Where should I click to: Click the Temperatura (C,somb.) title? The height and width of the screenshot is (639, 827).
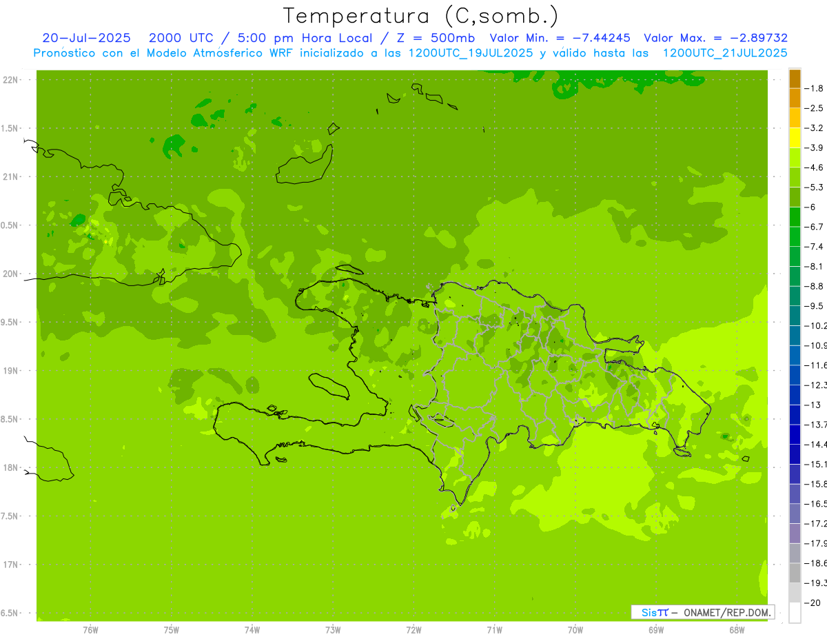click(421, 16)
